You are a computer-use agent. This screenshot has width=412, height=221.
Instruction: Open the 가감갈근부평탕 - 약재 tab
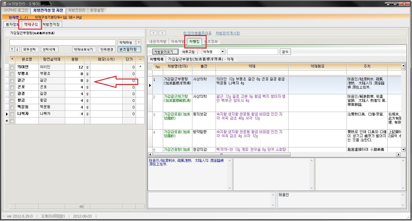point(201,59)
